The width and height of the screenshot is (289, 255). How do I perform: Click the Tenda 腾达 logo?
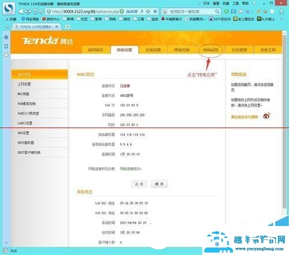point(48,41)
